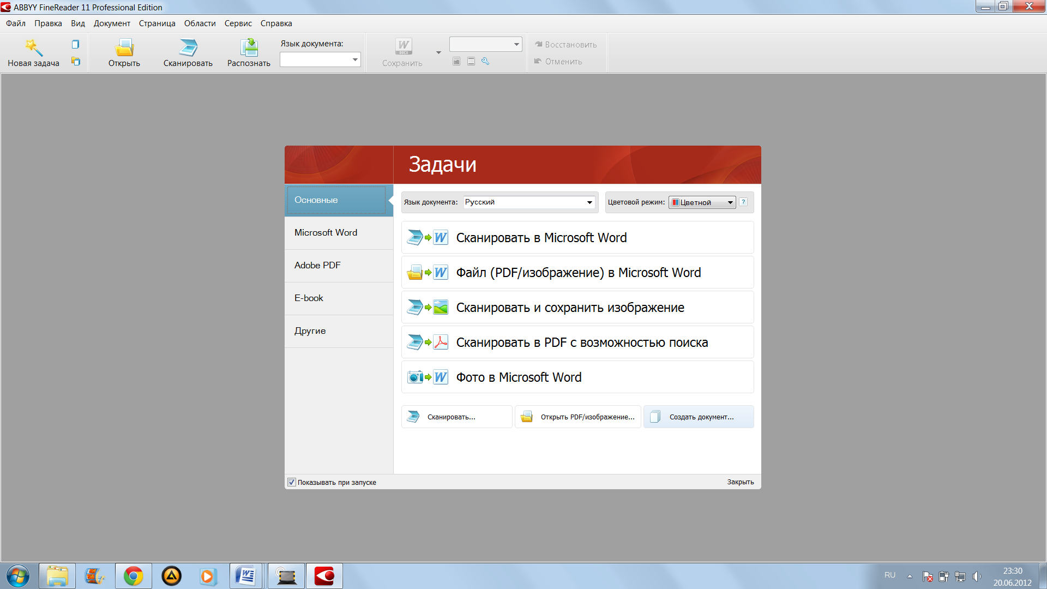Image resolution: width=1047 pixels, height=589 pixels.
Task: Click the Распознать icon in toolbar
Action: coord(249,48)
